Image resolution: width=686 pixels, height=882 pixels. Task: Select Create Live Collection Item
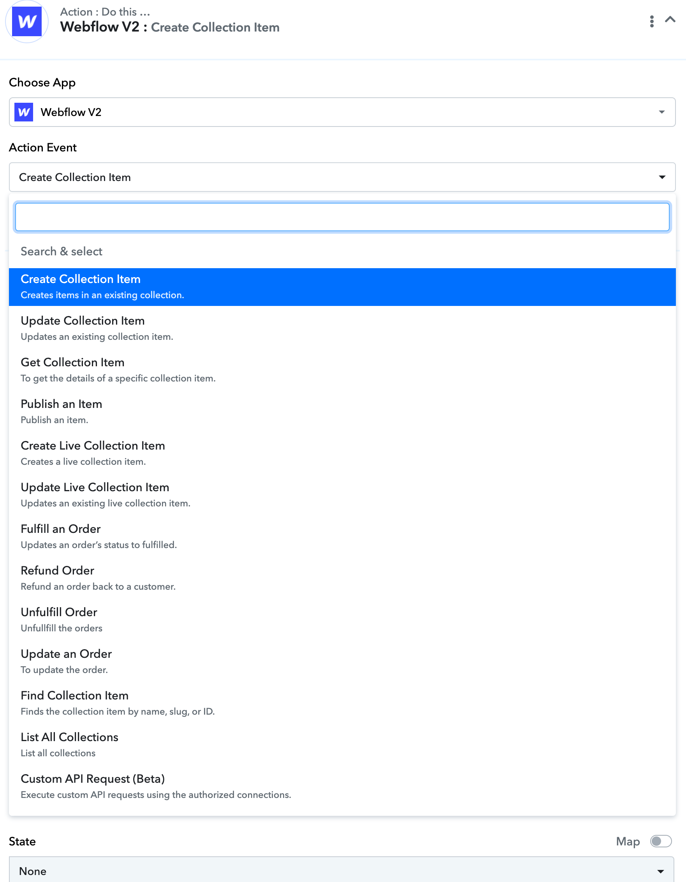click(342, 453)
